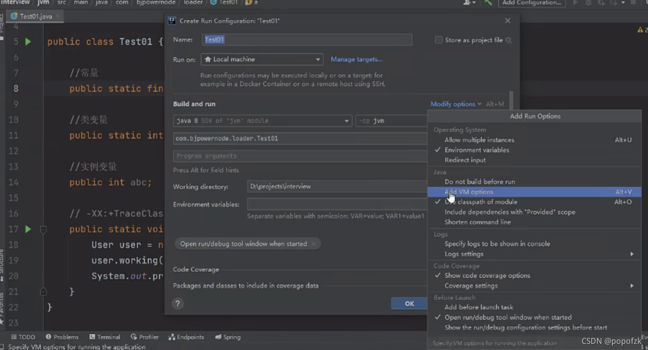This screenshot has height=350, width=648.
Task: Open the Terminal tool window
Action: tap(105, 337)
